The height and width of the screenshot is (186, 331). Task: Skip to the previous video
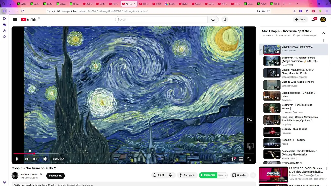click(27, 159)
